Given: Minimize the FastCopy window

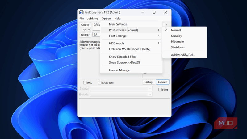Looking at the screenshot, I should click(x=143, y=12).
